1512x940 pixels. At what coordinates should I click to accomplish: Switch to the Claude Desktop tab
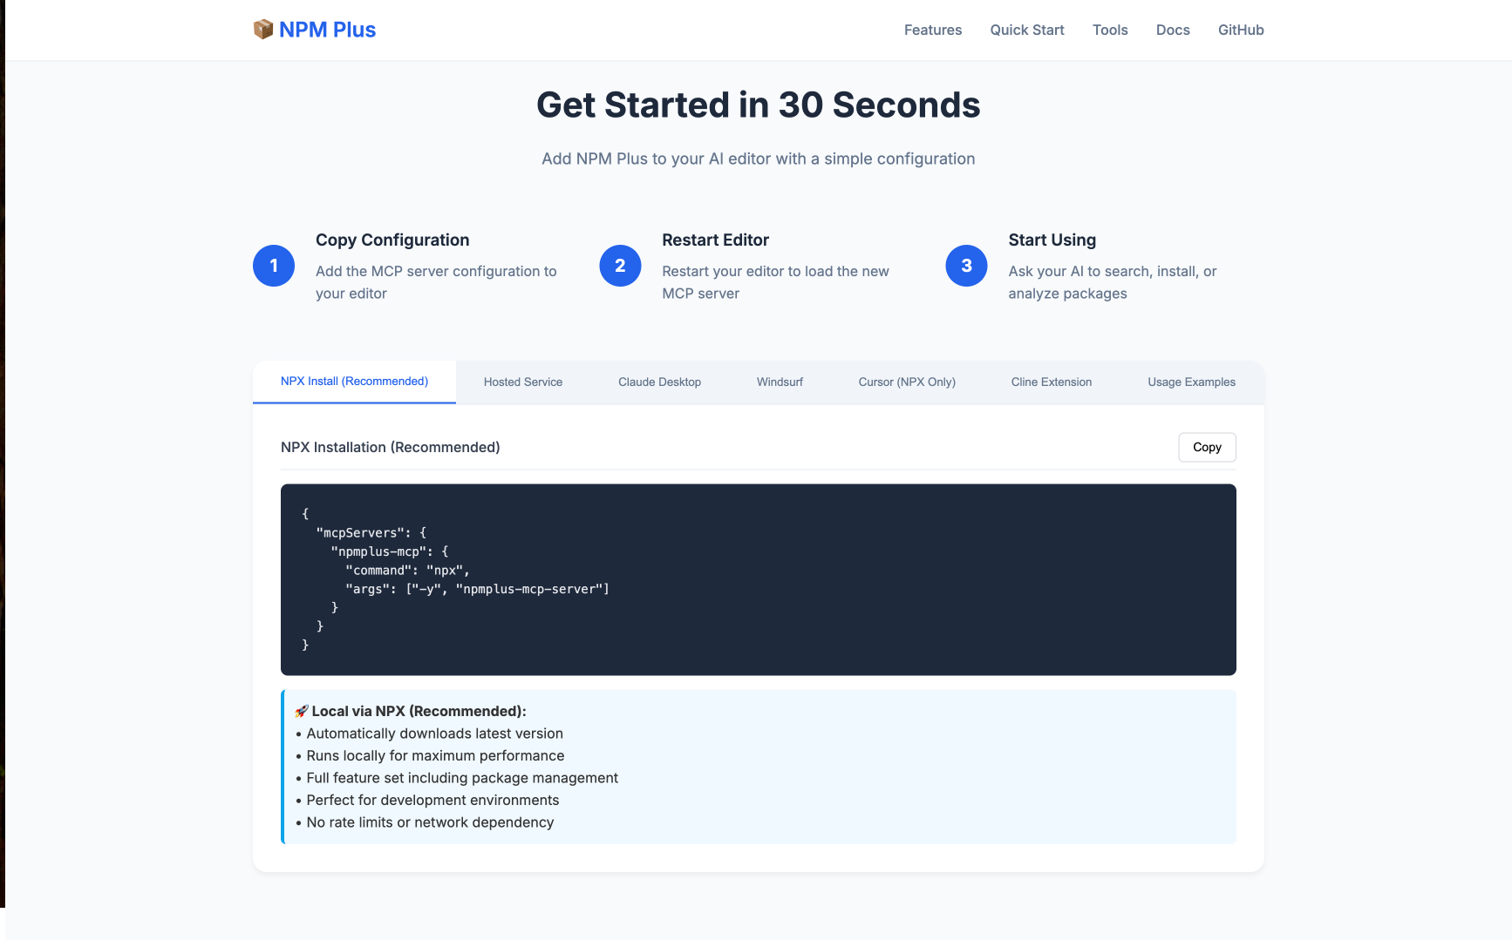click(659, 382)
